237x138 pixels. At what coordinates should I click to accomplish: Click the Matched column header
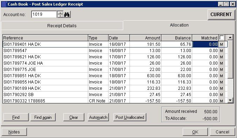click(205, 38)
